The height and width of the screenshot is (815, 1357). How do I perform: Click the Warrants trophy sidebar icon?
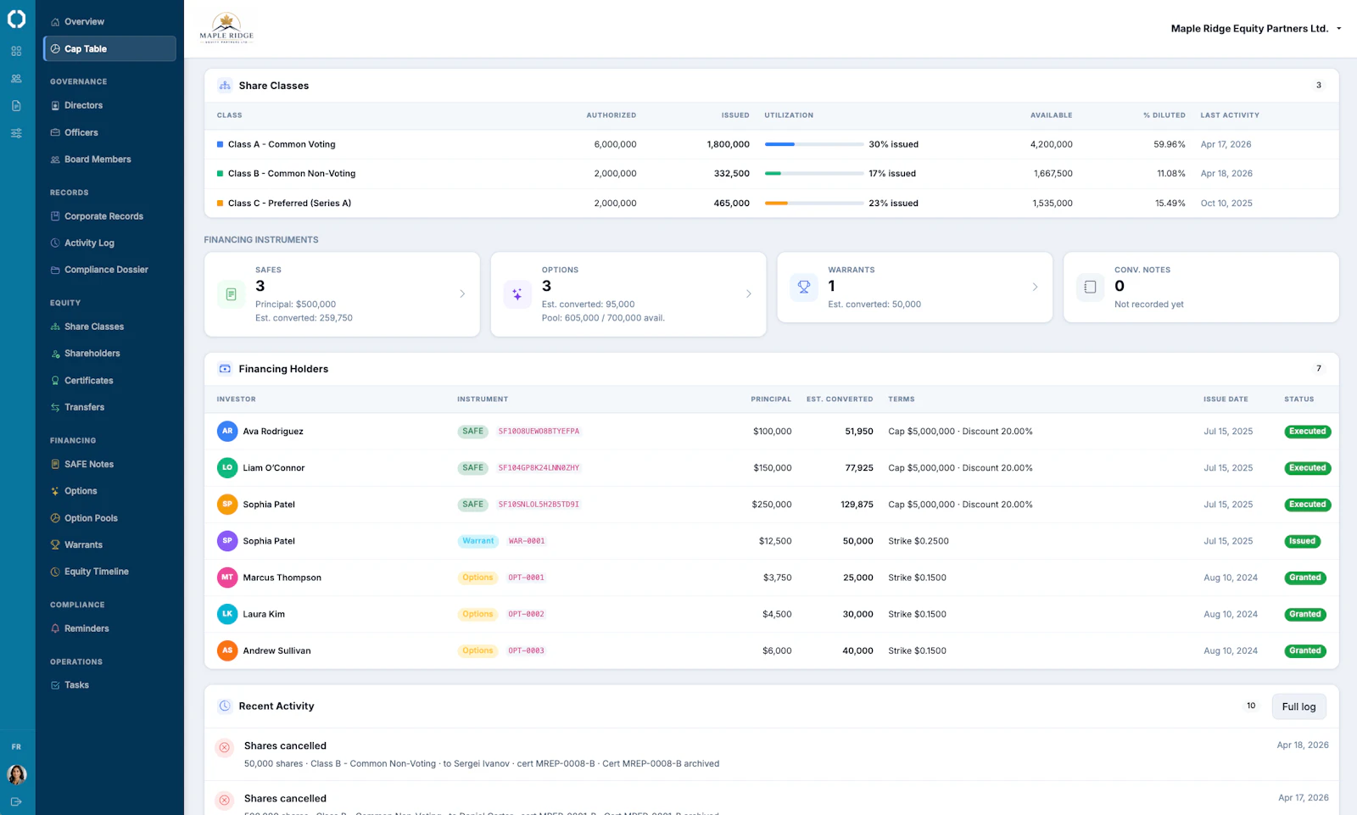55,544
